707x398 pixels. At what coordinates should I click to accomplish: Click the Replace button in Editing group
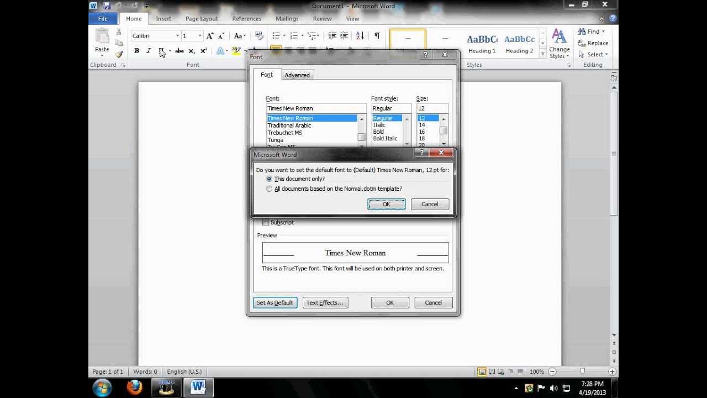tap(593, 43)
